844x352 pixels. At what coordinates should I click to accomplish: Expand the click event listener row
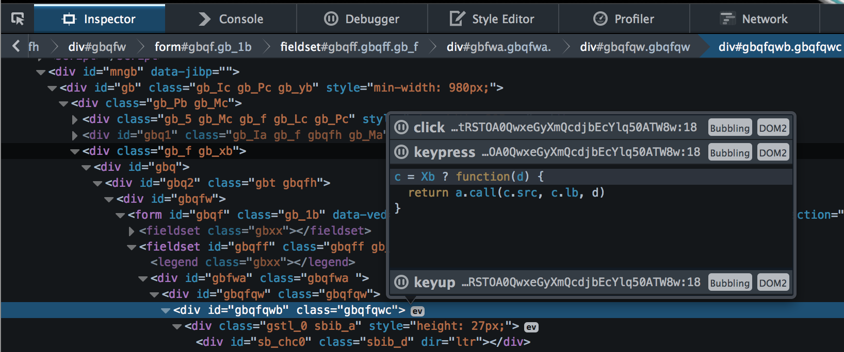591,128
